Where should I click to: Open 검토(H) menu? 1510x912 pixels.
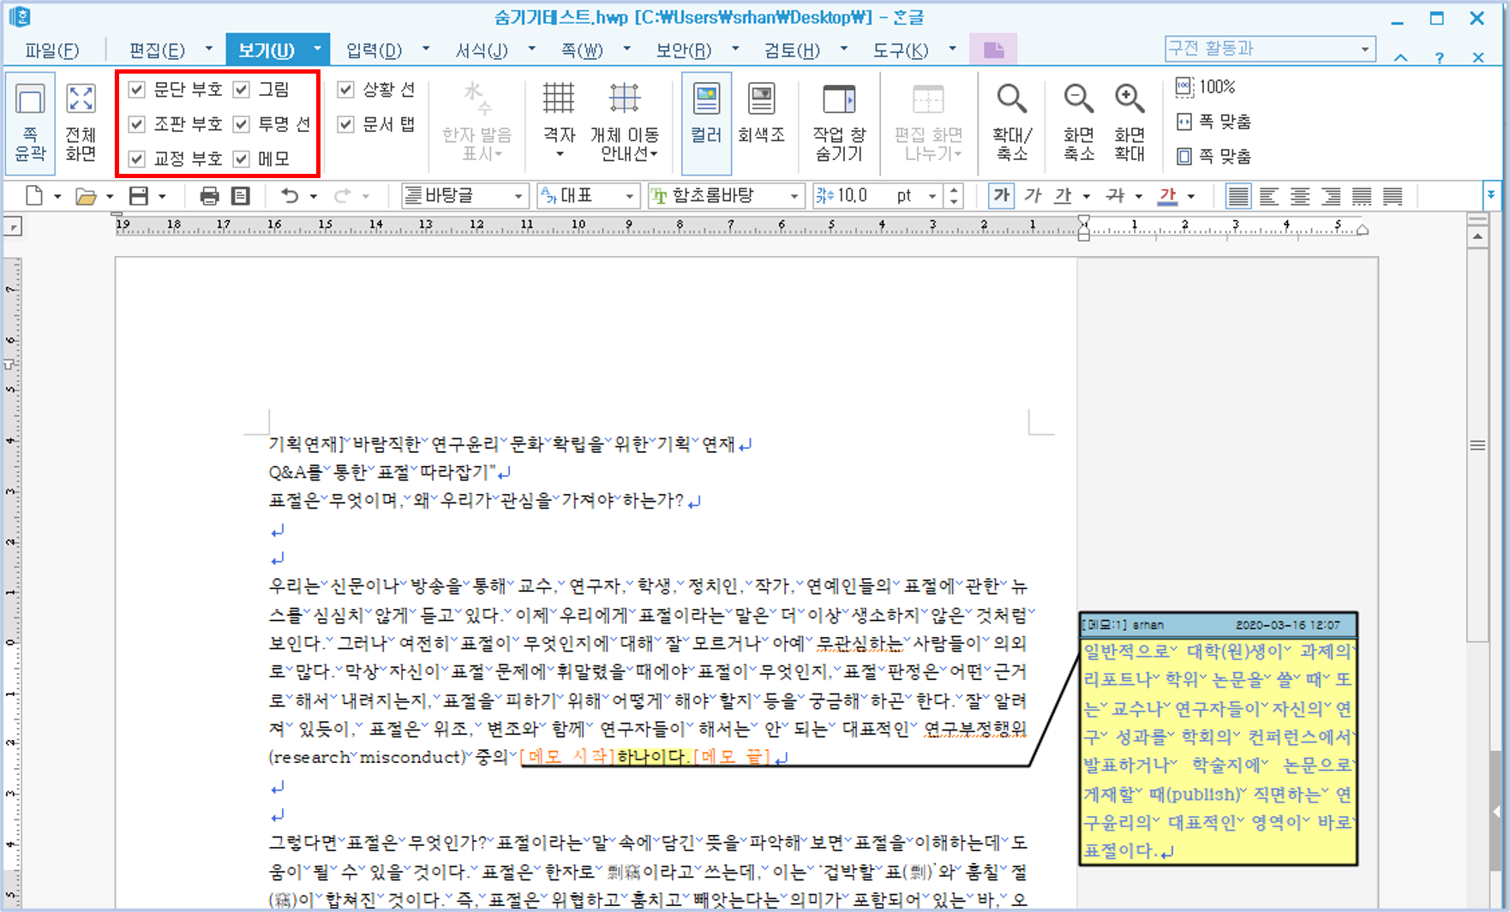coord(792,51)
